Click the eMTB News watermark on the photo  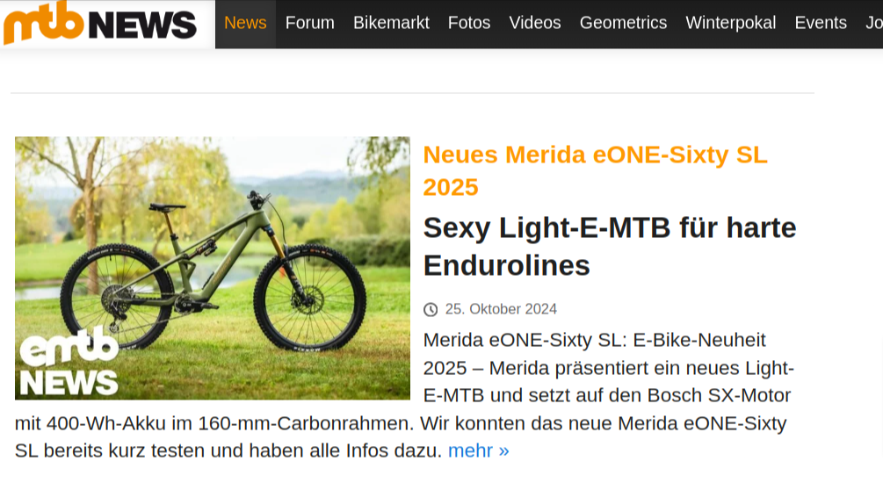(69, 363)
